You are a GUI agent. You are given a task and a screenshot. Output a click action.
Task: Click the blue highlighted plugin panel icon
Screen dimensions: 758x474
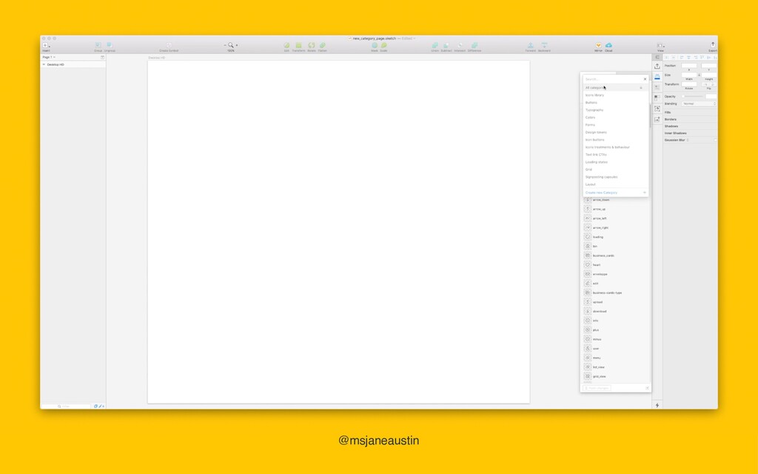657,76
